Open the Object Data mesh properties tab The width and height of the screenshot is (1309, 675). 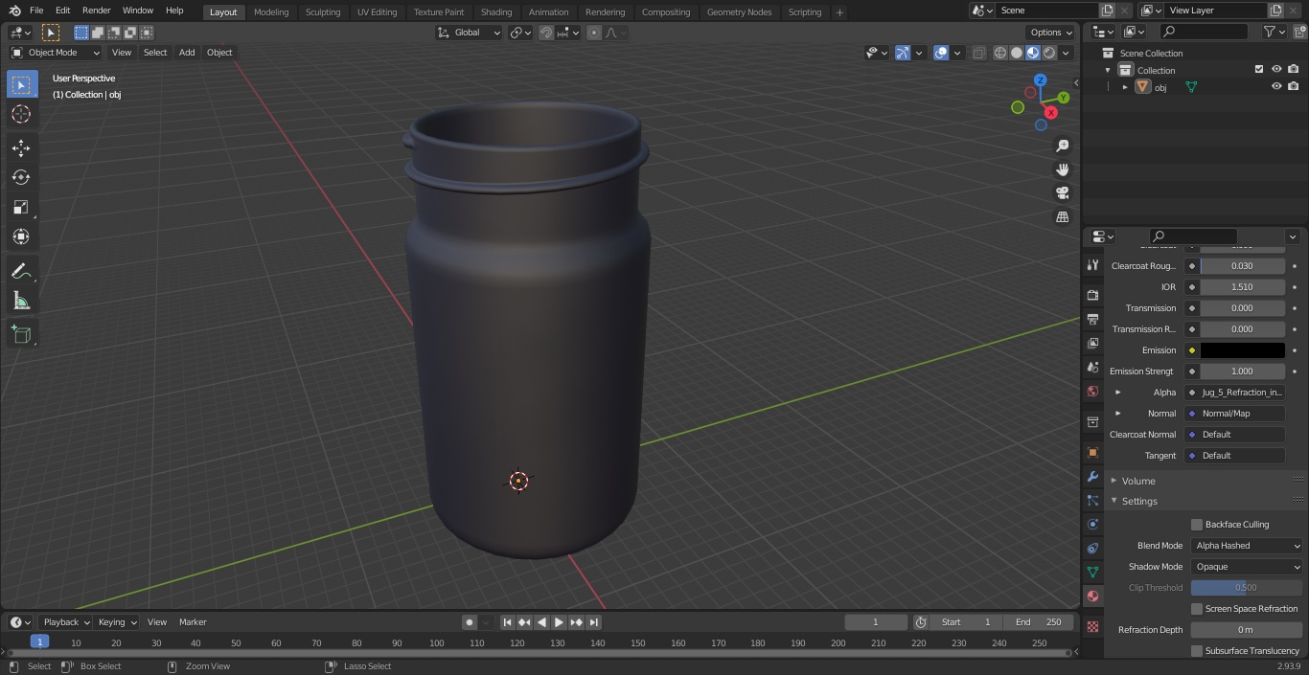(x=1092, y=572)
